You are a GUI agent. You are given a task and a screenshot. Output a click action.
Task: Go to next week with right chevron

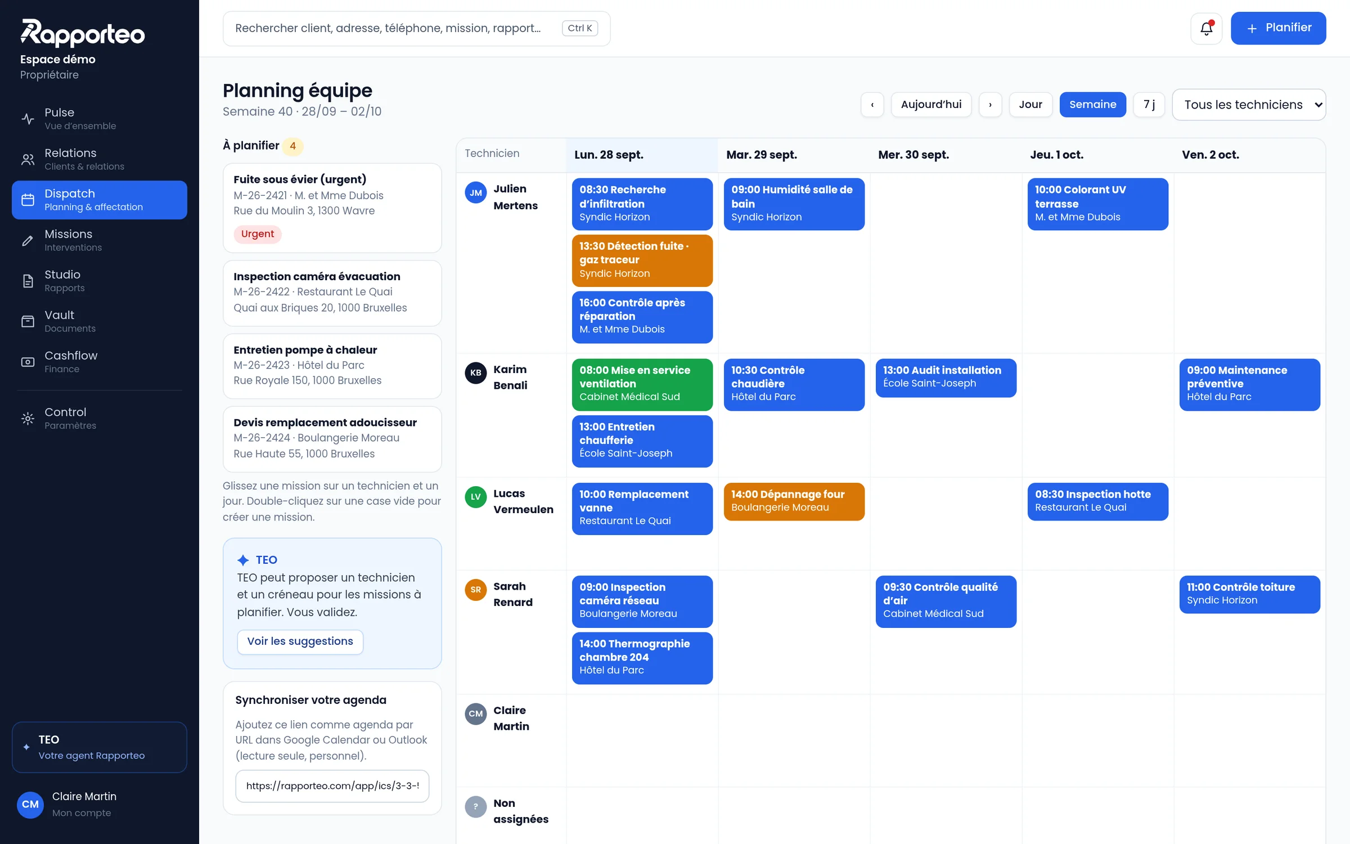(990, 105)
